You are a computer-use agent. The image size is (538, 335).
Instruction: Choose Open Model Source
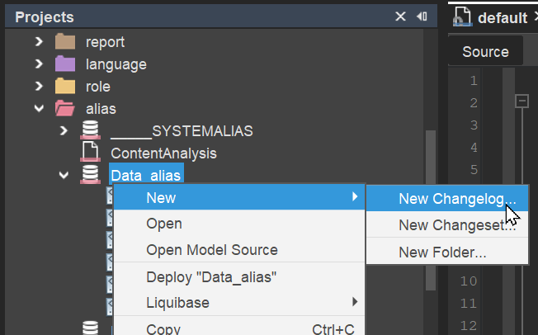[239, 249]
